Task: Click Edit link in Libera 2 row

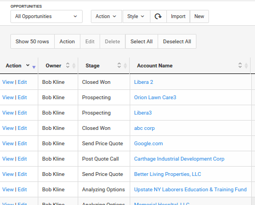Action: pyautogui.click(x=22, y=82)
